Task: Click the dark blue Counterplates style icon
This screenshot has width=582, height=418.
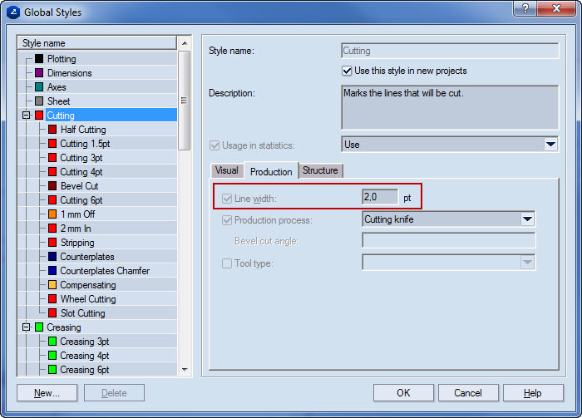Action: [52, 257]
